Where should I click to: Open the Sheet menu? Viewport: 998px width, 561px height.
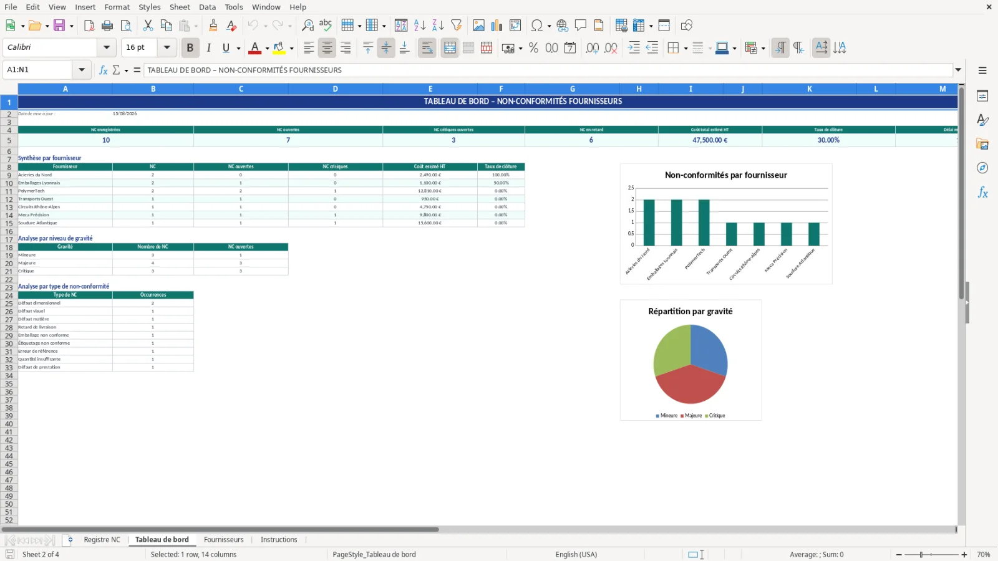point(180,7)
